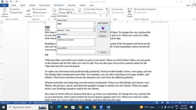196x110 pixels.
Task: Open Next Footnote dropdown arrow
Action: coord(48,13)
